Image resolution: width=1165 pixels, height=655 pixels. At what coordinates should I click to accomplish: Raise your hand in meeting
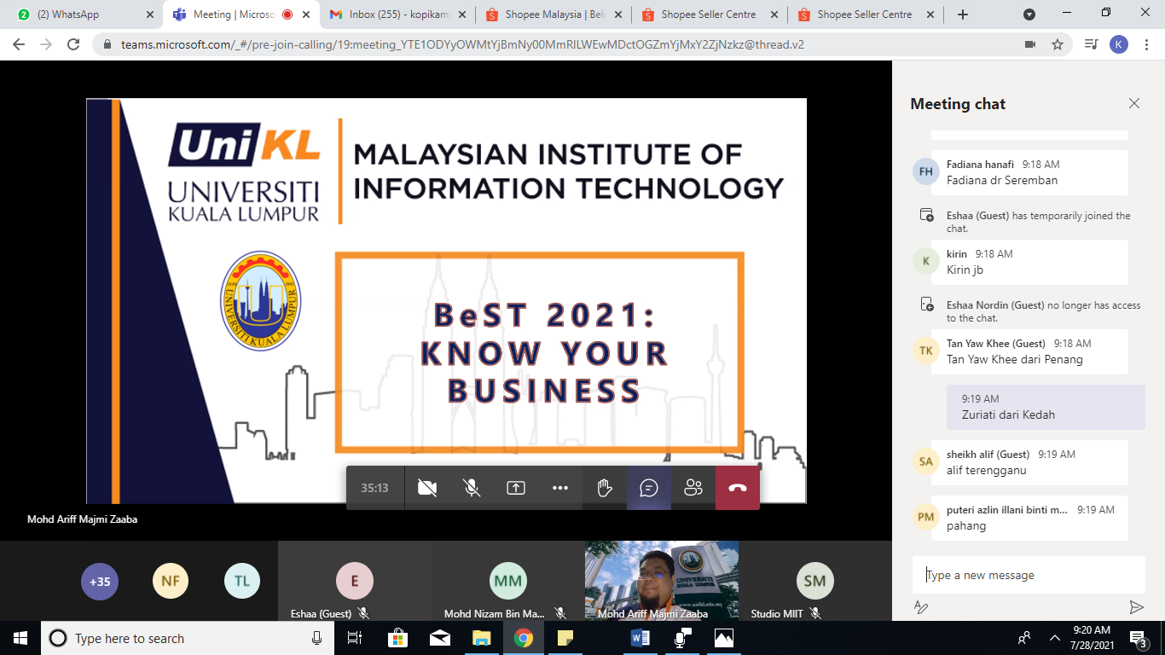pos(605,488)
